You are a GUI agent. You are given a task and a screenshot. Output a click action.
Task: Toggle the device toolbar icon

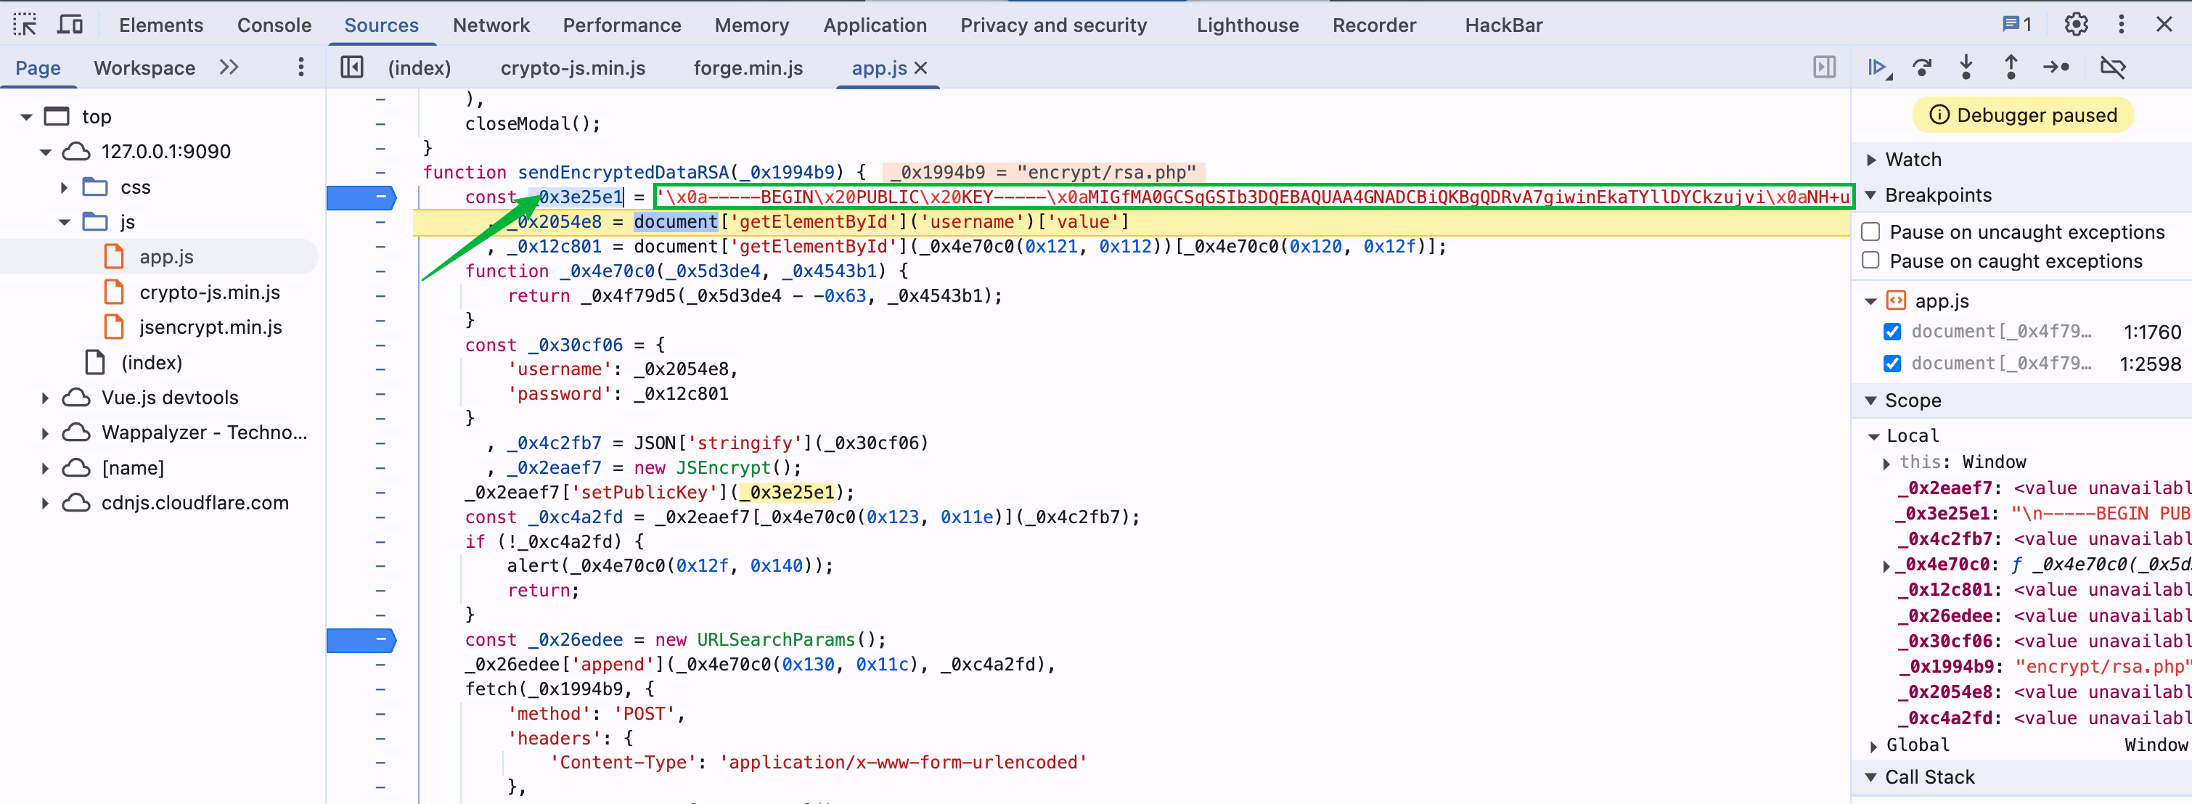pos(70,25)
